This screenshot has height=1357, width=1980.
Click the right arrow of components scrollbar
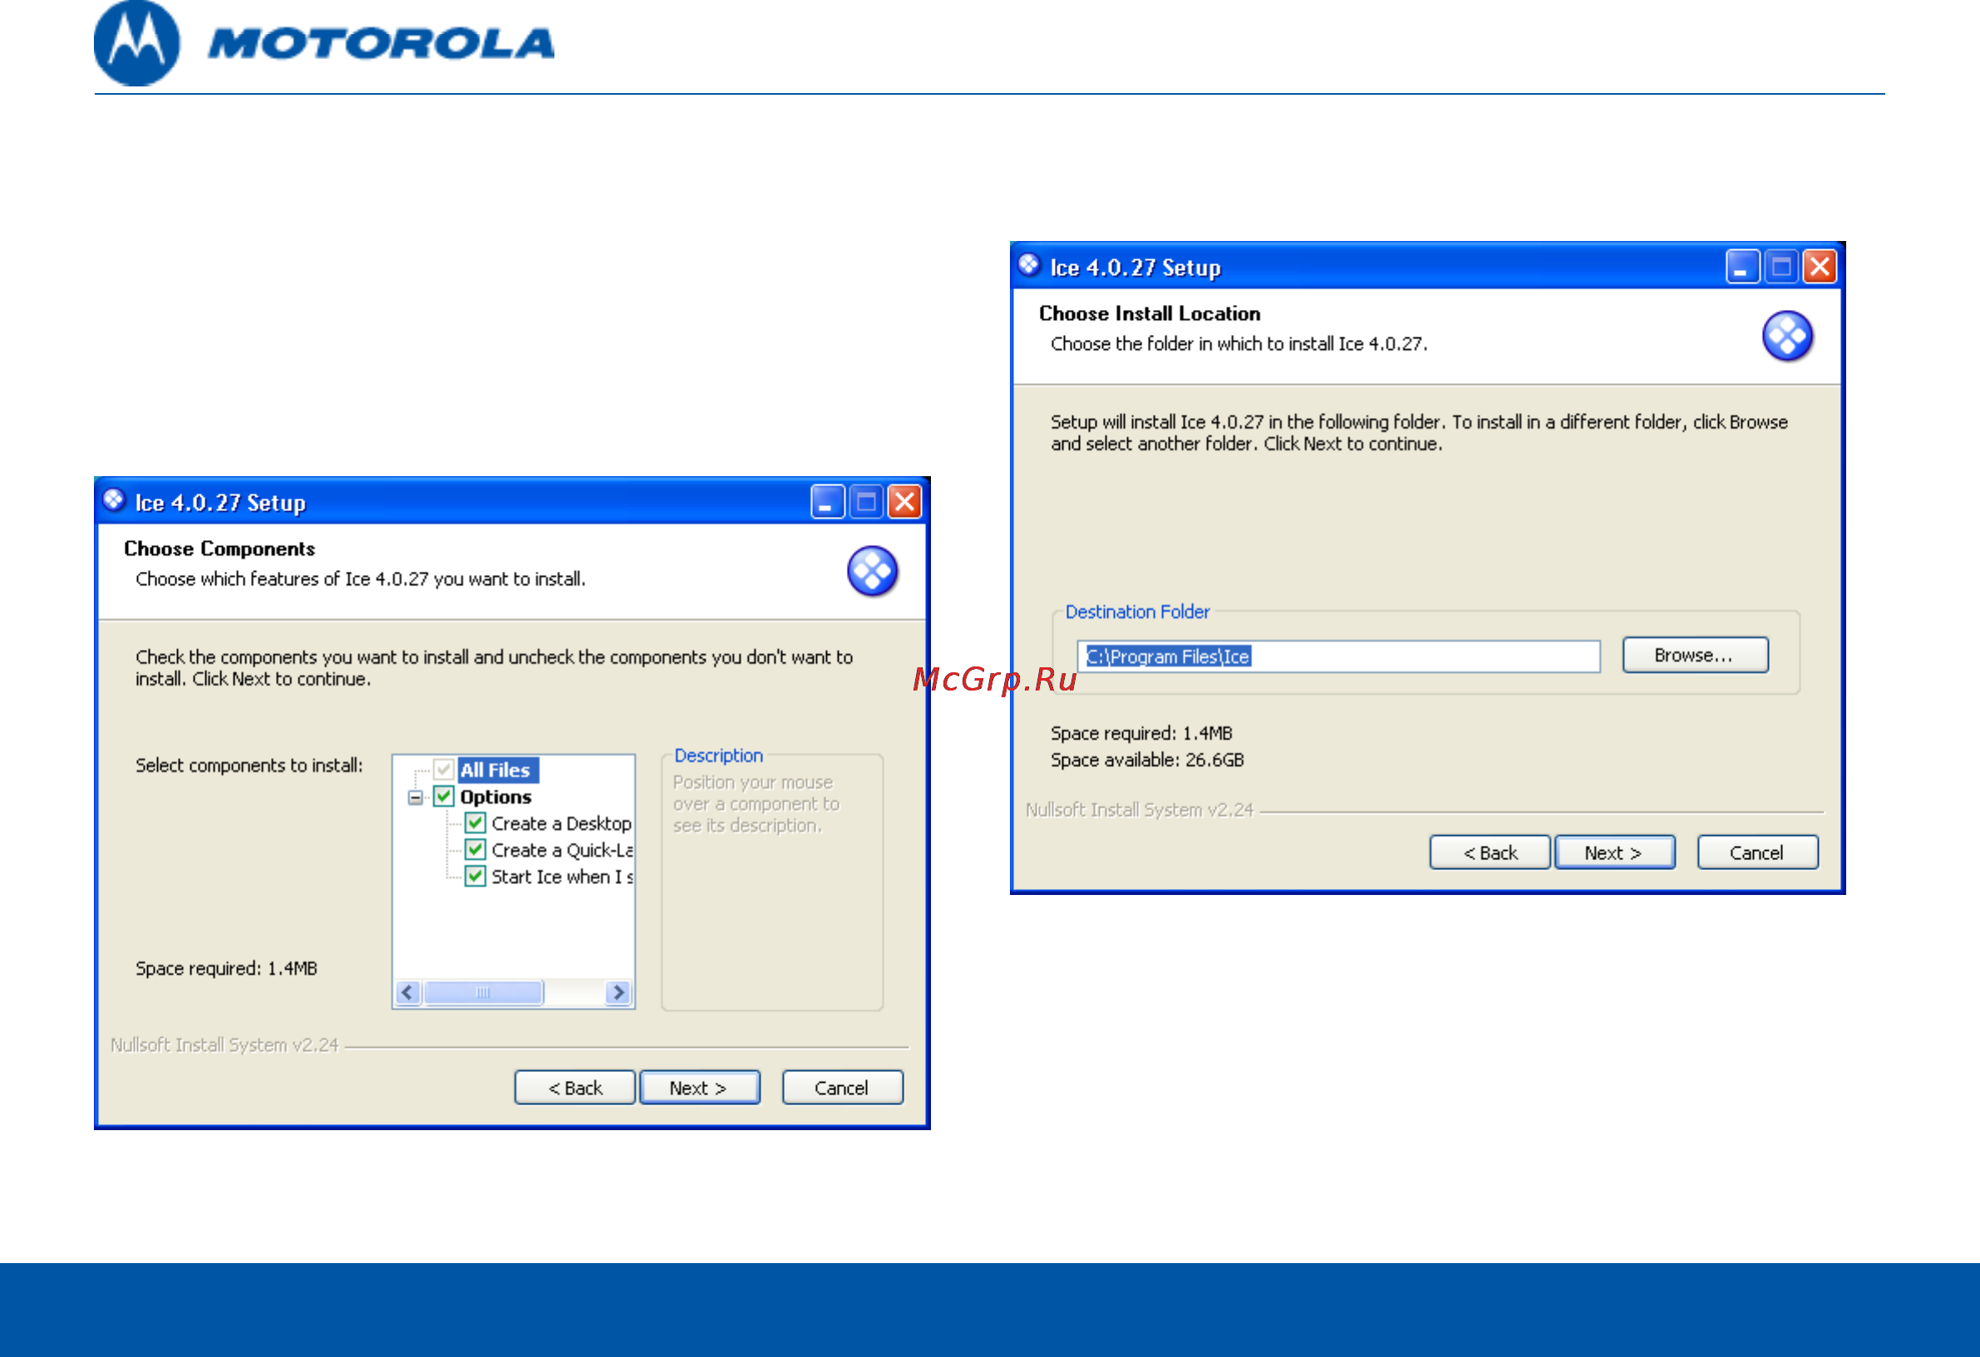coord(618,992)
